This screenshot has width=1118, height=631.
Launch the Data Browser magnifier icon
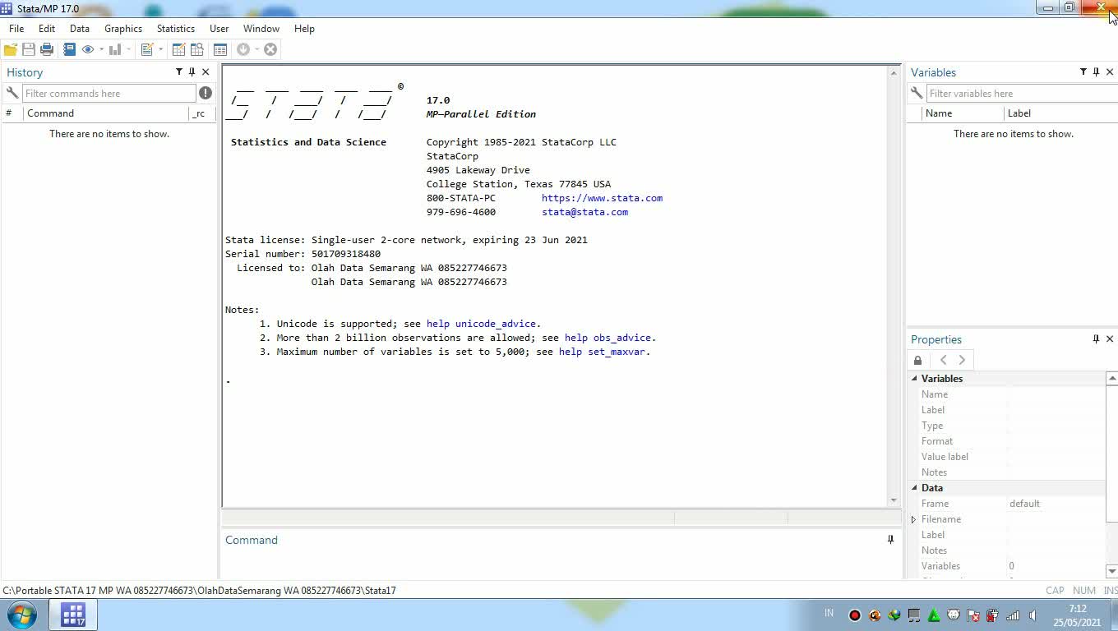pyautogui.click(x=197, y=49)
